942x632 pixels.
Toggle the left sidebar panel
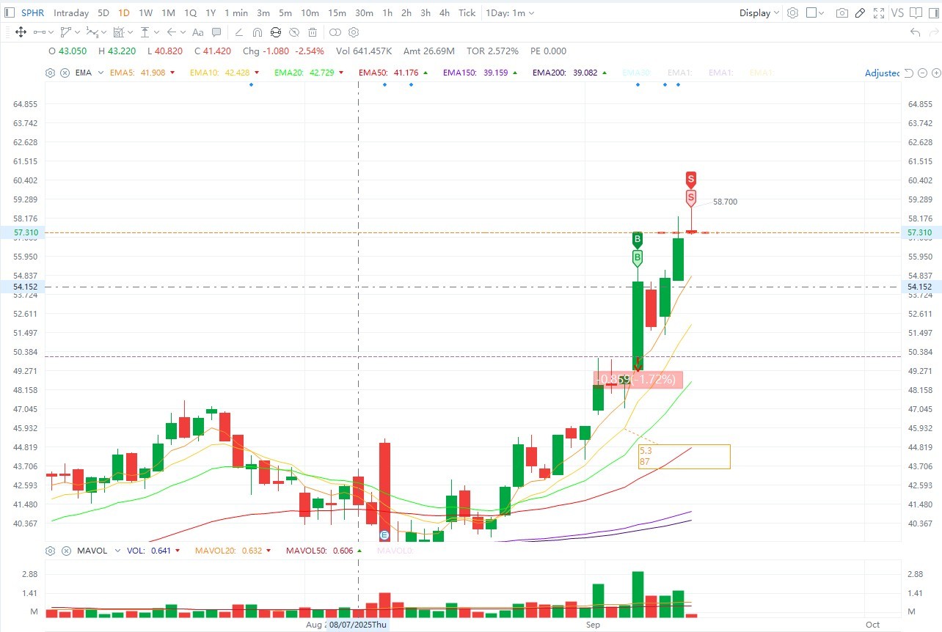(x=9, y=13)
